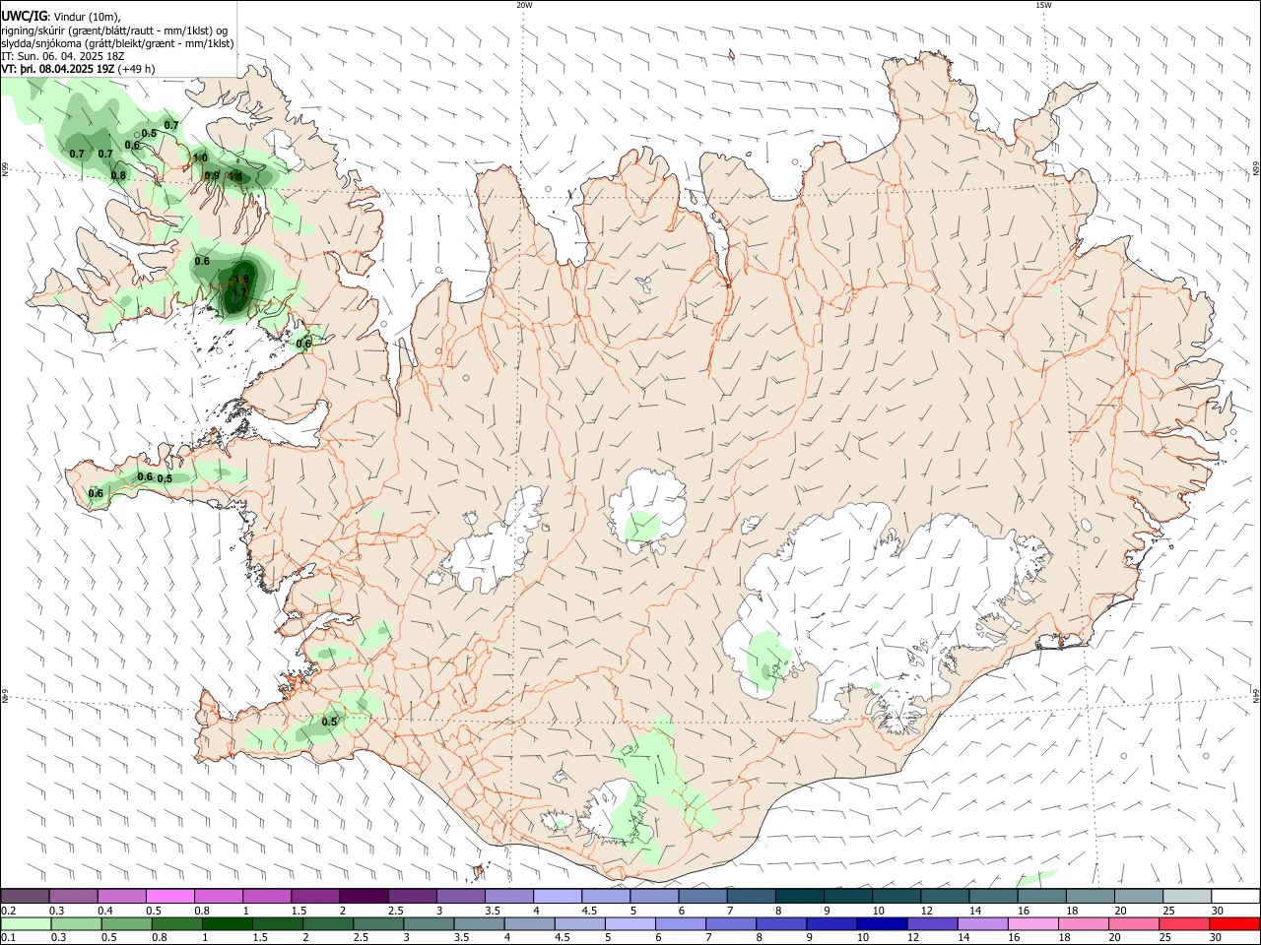Click the 'IT: Sun. 06. 04. 2025 18Z' line
The height and width of the screenshot is (945, 1261).
[62, 56]
